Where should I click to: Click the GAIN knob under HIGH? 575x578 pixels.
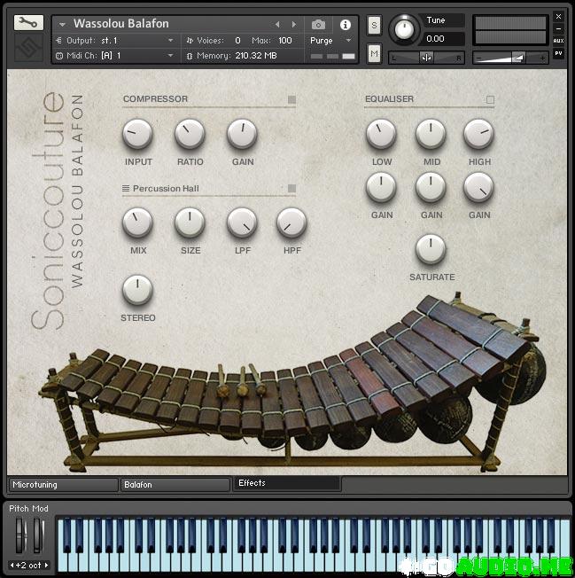478,187
